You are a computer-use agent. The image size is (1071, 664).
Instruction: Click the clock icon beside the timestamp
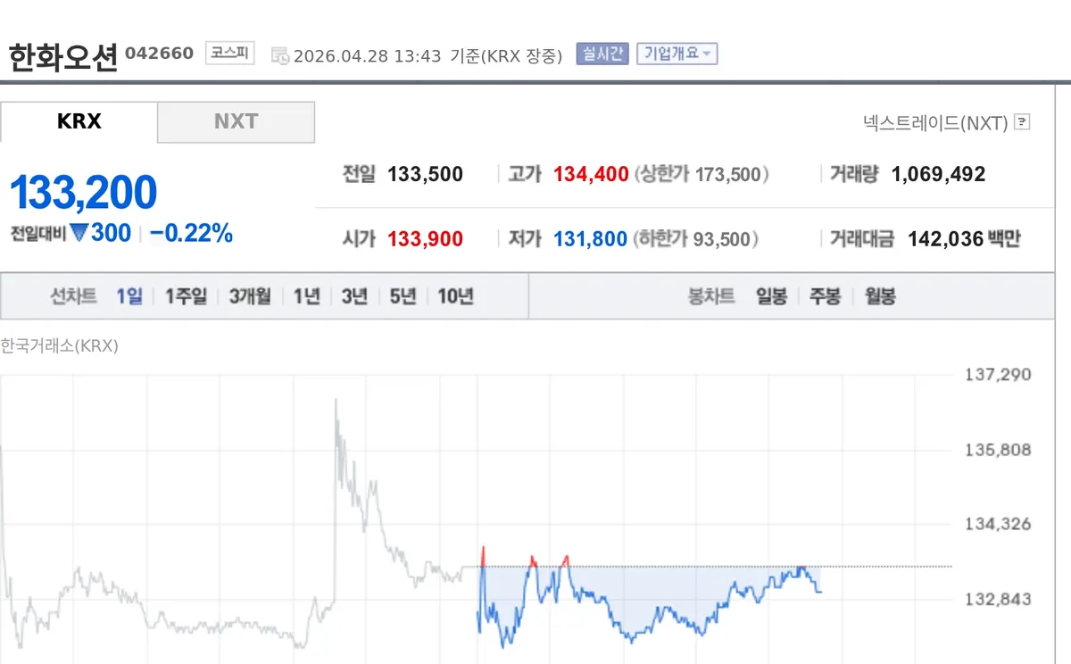[x=279, y=55]
